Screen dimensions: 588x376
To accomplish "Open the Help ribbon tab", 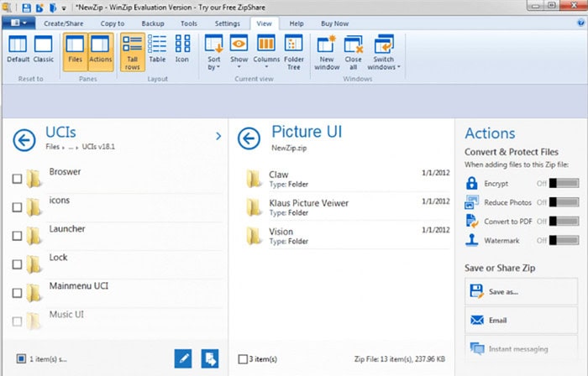I will [x=297, y=23].
